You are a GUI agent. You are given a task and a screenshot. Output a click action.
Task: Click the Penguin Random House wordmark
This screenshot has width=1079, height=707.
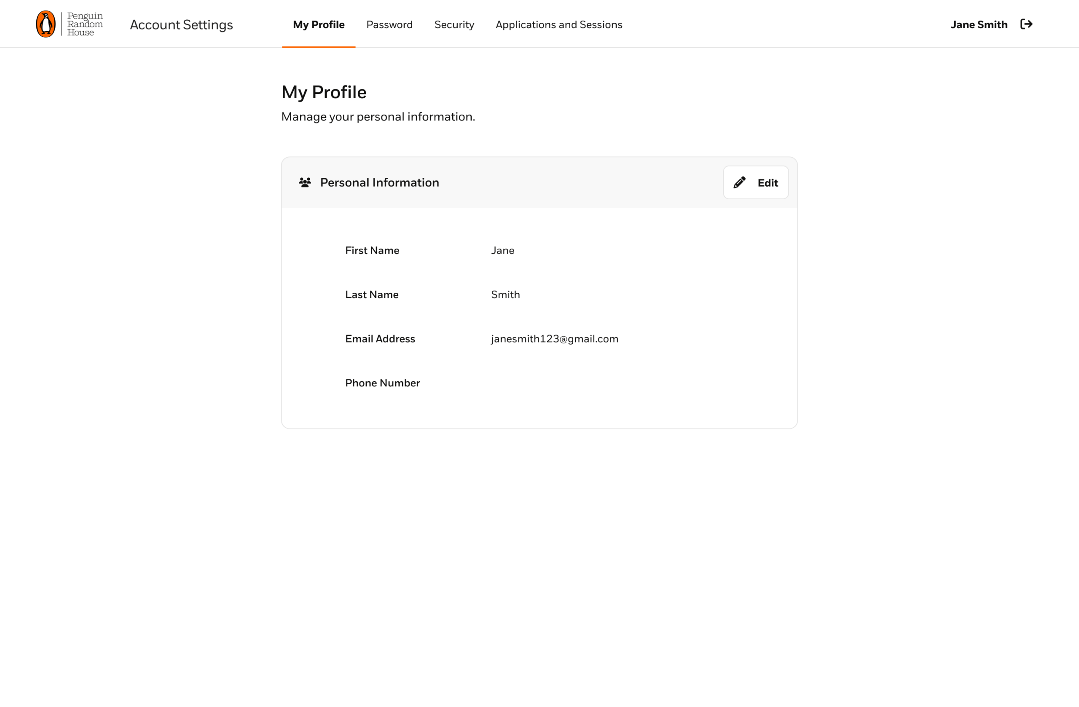coord(85,24)
